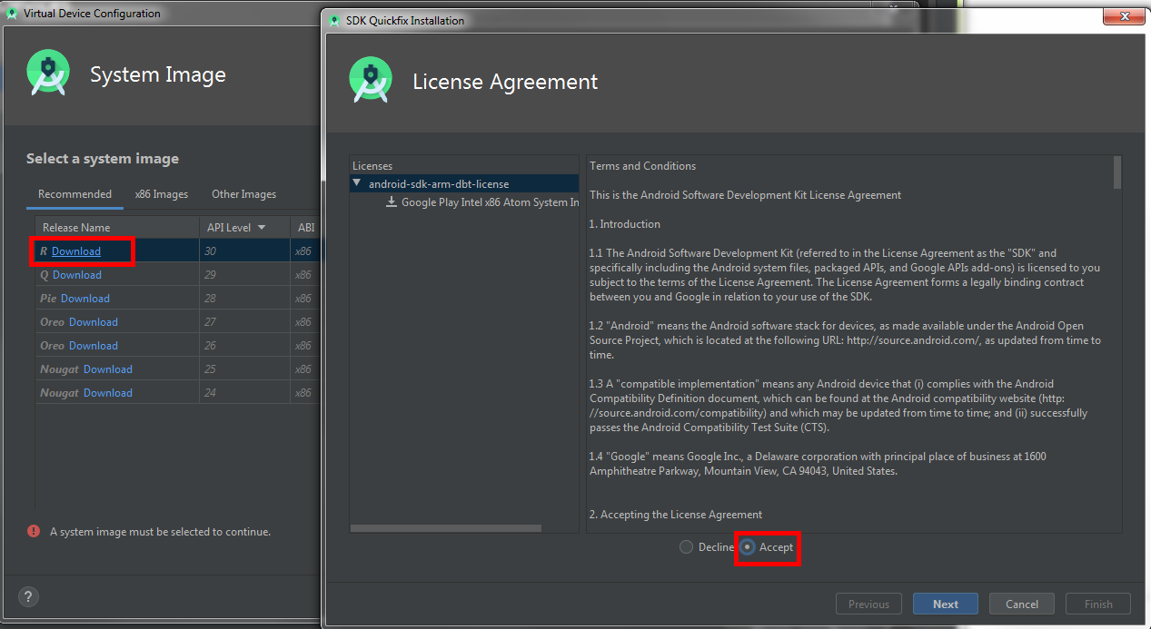The width and height of the screenshot is (1151, 629).
Task: Switch to the x86 Images tab
Action: (162, 194)
